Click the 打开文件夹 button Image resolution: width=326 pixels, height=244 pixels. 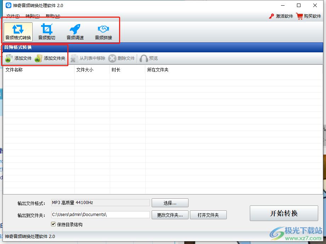(208, 215)
